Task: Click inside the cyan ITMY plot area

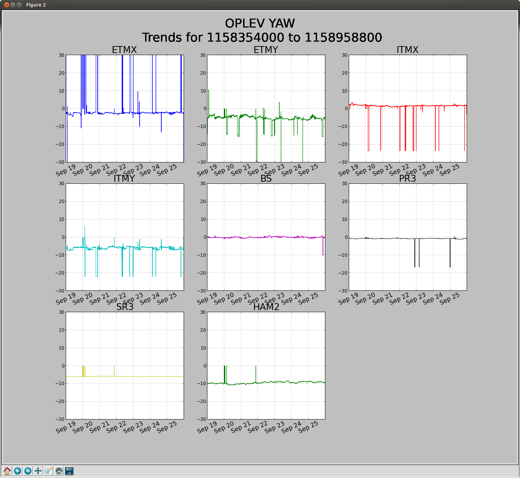Action: pos(125,237)
